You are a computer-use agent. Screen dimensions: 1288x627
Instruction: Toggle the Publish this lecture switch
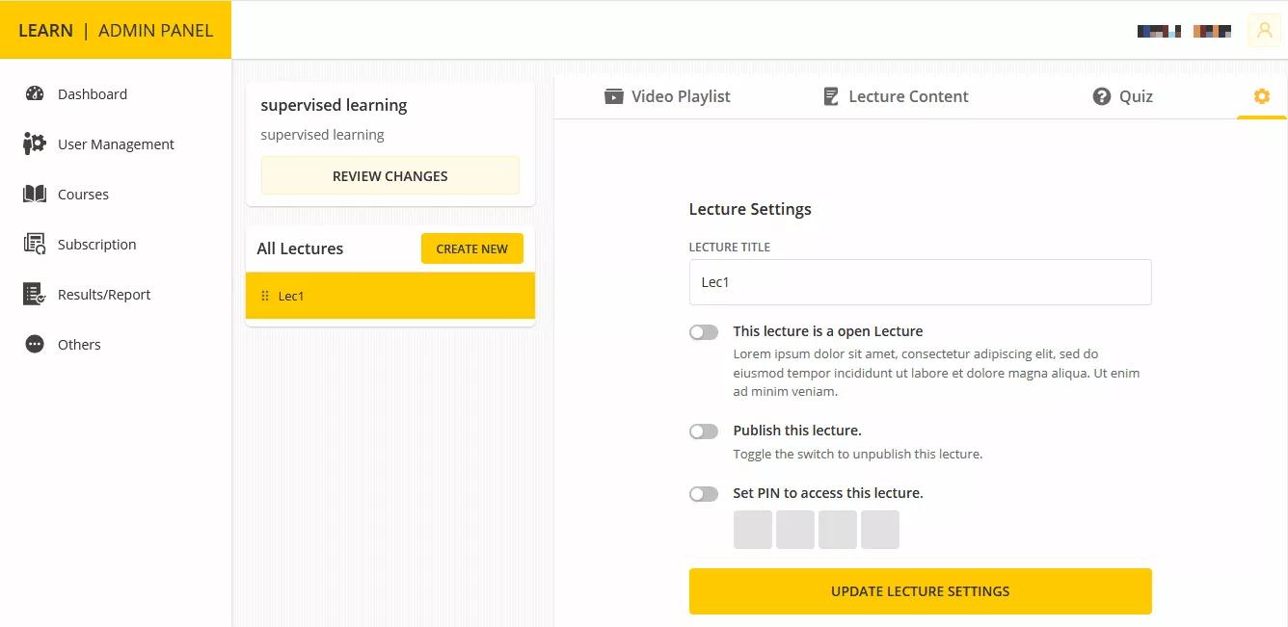(704, 431)
